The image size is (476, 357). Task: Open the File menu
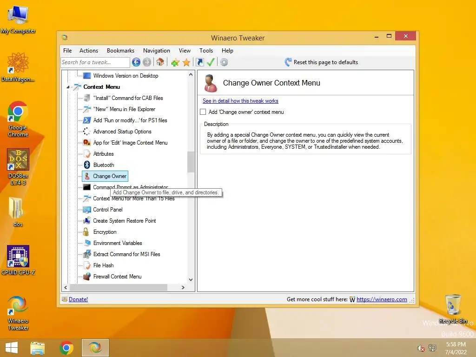[67, 51]
